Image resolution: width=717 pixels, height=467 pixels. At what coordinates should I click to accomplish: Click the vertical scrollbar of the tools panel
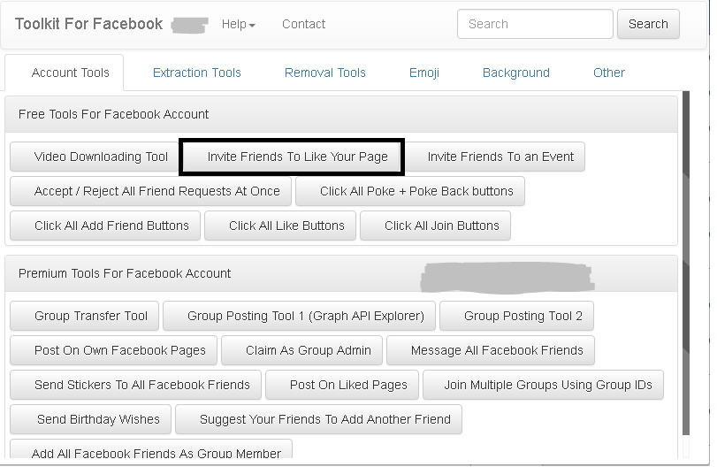(686, 263)
